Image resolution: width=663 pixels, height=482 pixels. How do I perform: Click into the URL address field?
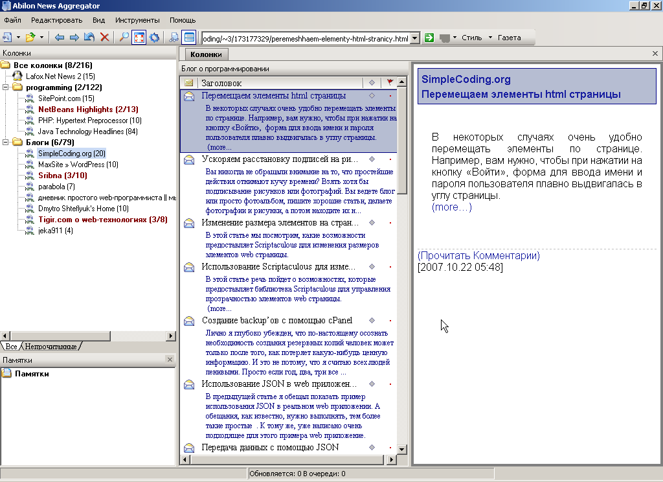[306, 38]
